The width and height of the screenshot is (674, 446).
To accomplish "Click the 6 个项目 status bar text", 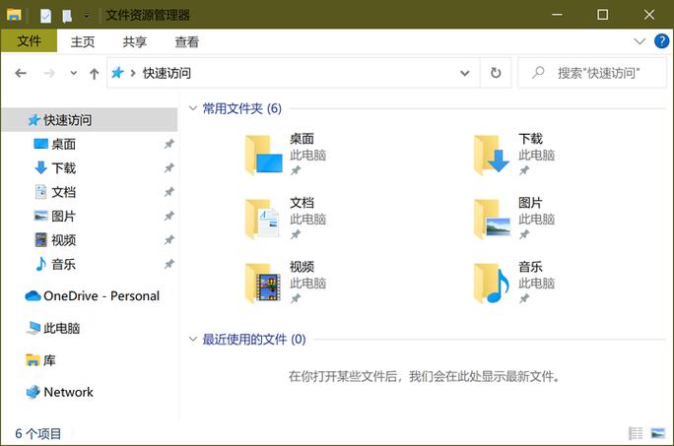I will pos(37,433).
